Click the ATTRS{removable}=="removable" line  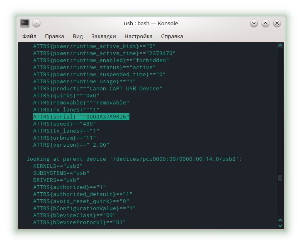click(81, 102)
